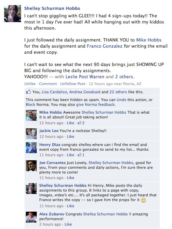Click the thumbs-up count on Henry Diaz's comment
The height and width of the screenshot is (229, 172).
tap(81, 155)
